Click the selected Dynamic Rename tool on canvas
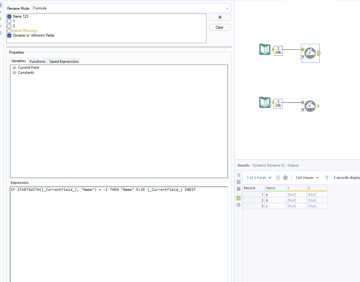Screen dimensions: 360x282 tap(310, 53)
